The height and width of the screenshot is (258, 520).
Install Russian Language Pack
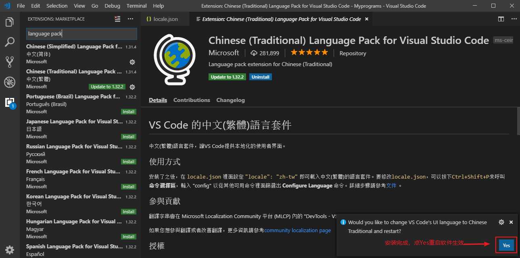click(128, 162)
